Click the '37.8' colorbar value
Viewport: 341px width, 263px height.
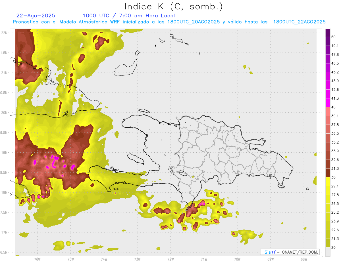tap(335, 125)
